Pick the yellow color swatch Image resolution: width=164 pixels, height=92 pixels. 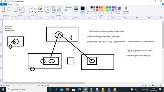click(105, 7)
